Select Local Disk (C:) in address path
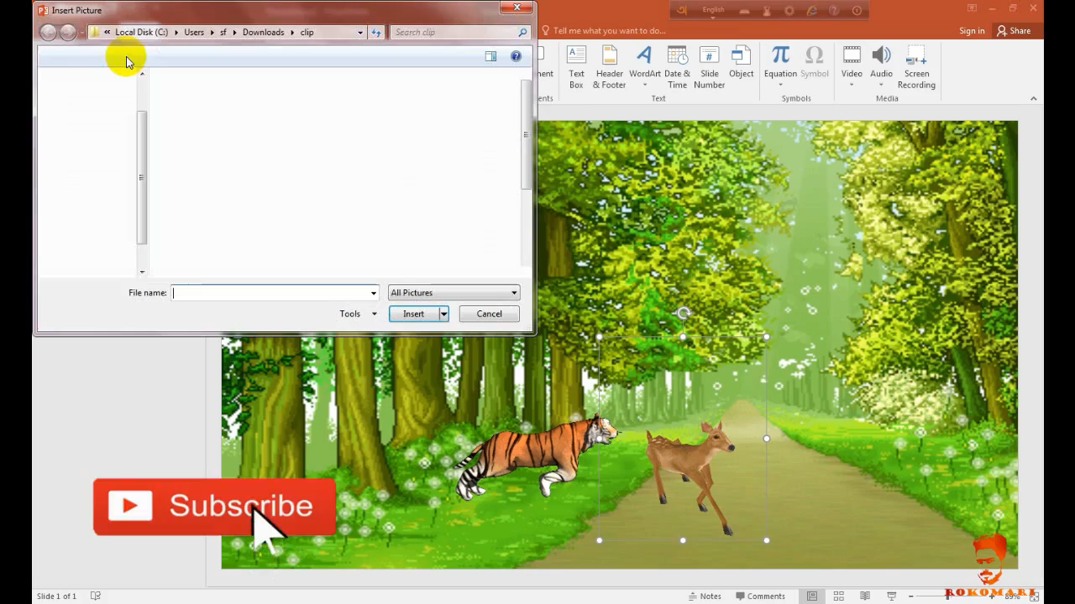Viewport: 1075px width, 604px height. (x=141, y=33)
